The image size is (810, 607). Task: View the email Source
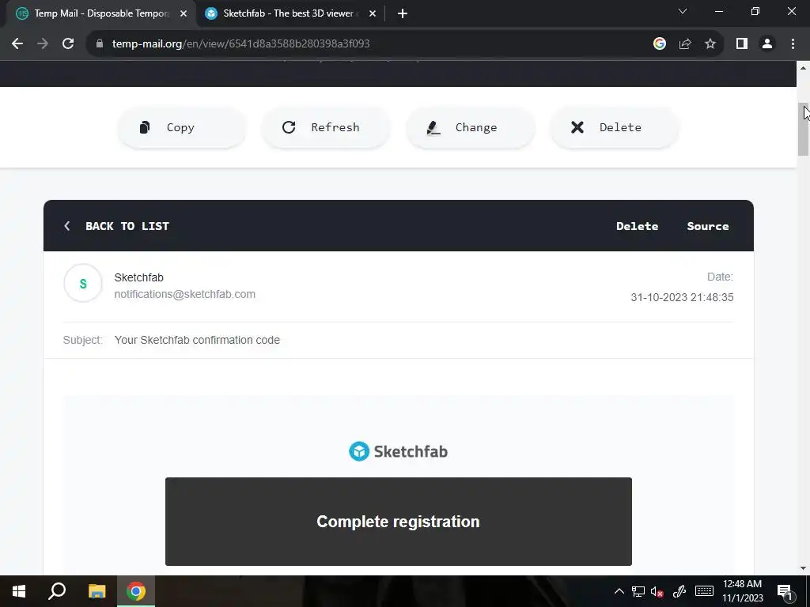click(x=708, y=226)
